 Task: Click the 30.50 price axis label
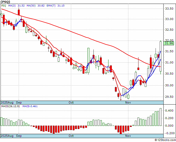point(169,74)
